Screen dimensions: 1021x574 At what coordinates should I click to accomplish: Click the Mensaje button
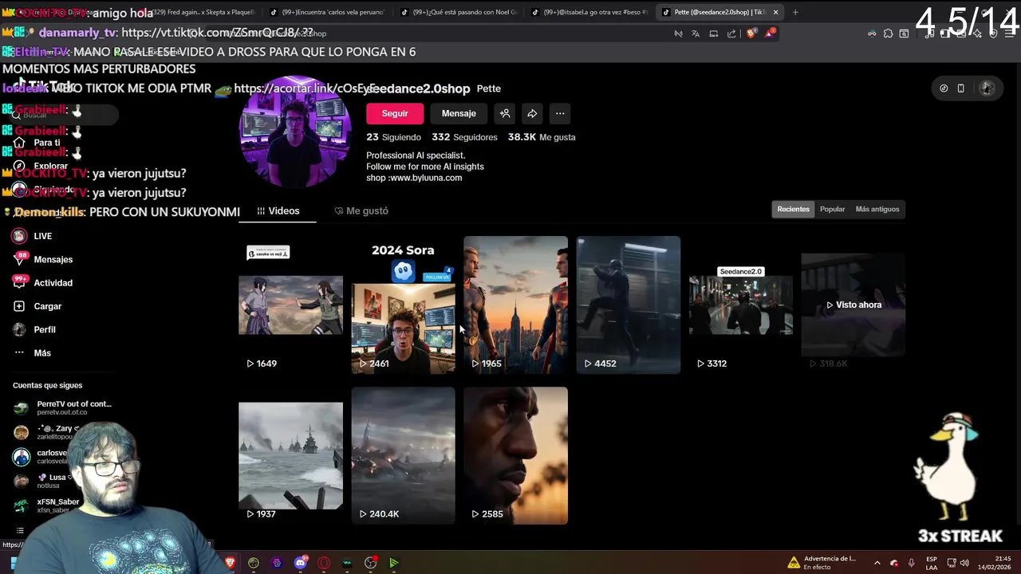tap(459, 113)
